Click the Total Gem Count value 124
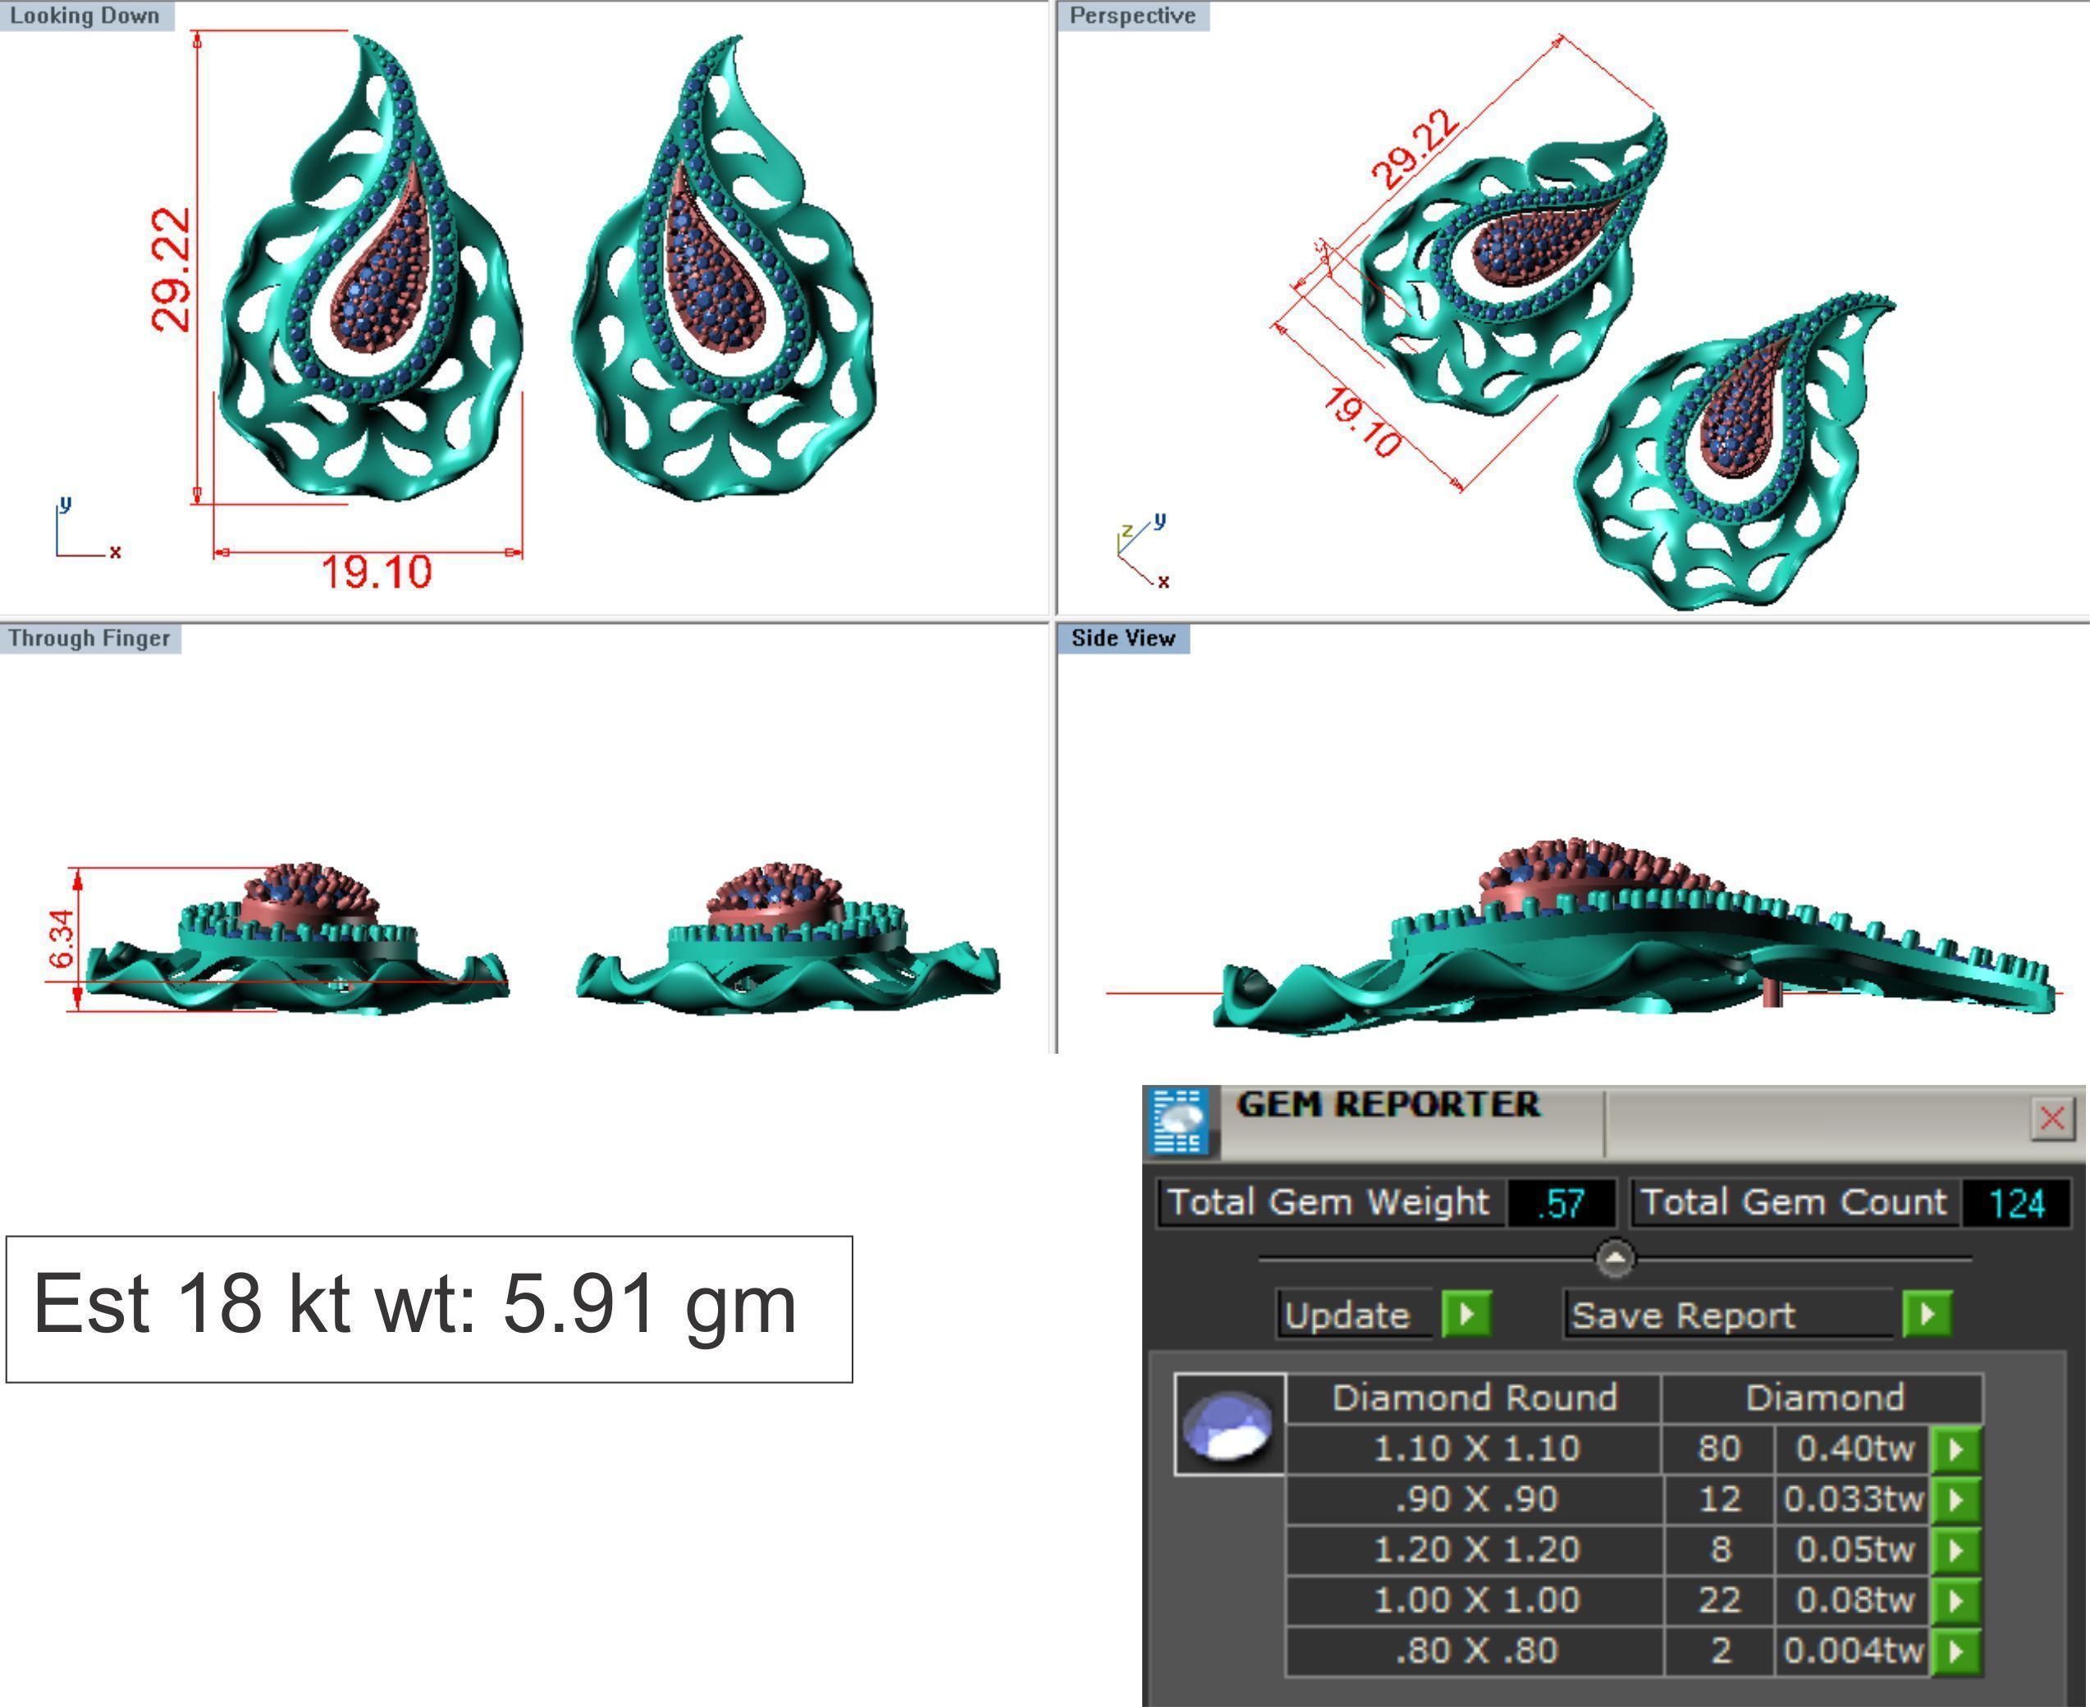The height and width of the screenshot is (1707, 2090). coord(2016,1202)
